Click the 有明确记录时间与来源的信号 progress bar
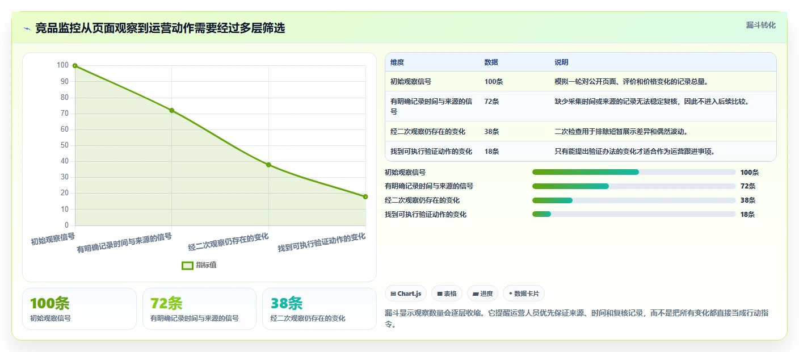This screenshot has width=799, height=352. pyautogui.click(x=634, y=186)
